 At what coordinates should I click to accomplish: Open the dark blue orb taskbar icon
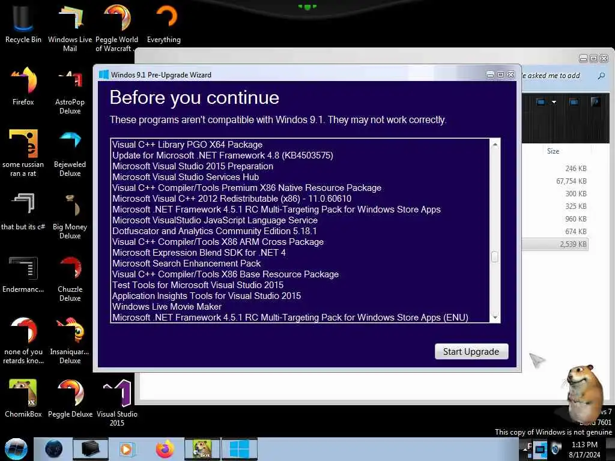pos(53,449)
